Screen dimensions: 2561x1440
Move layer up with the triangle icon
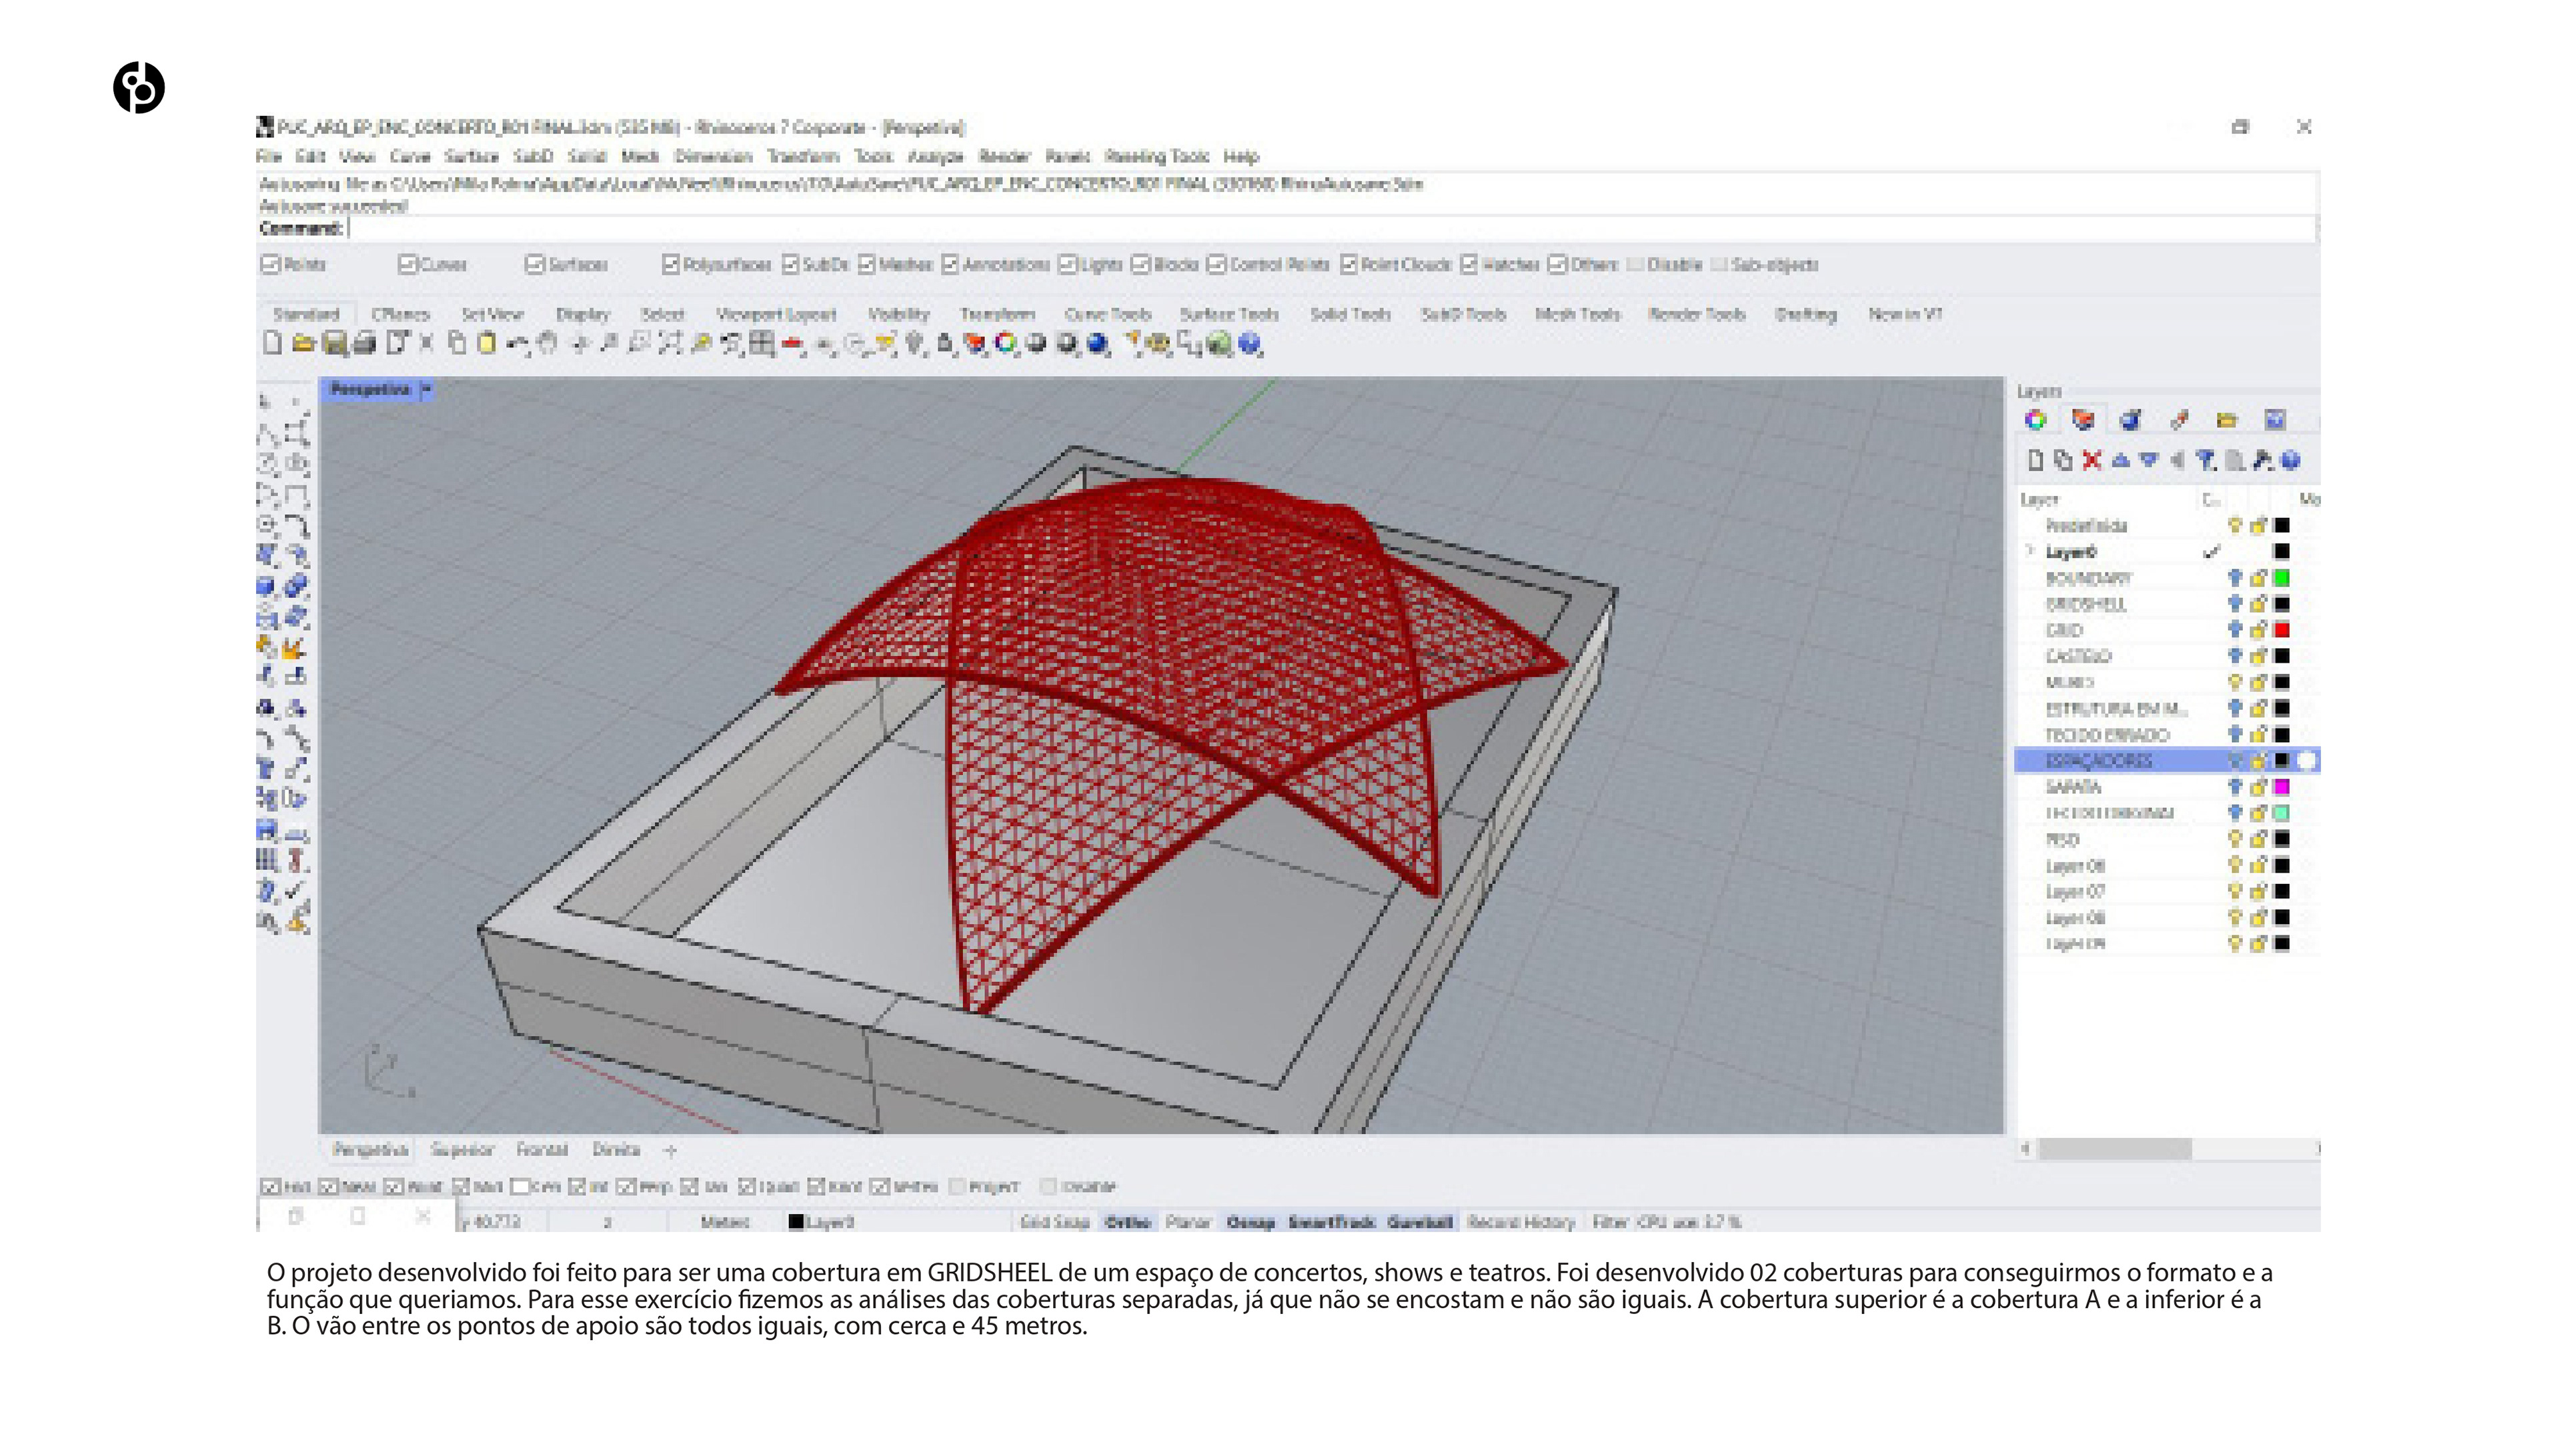(2121, 460)
